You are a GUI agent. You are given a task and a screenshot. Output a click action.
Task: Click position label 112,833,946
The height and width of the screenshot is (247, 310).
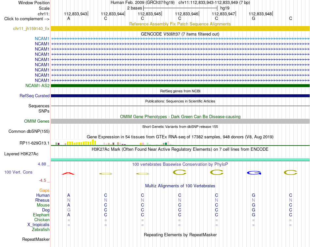pyautogui.click(x=186, y=14)
